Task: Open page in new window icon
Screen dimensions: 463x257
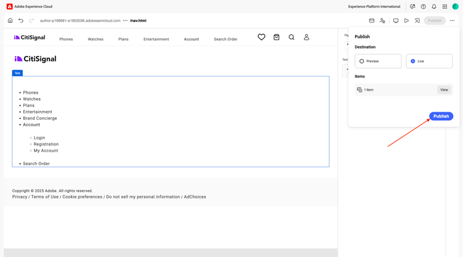Action: [x=417, y=20]
